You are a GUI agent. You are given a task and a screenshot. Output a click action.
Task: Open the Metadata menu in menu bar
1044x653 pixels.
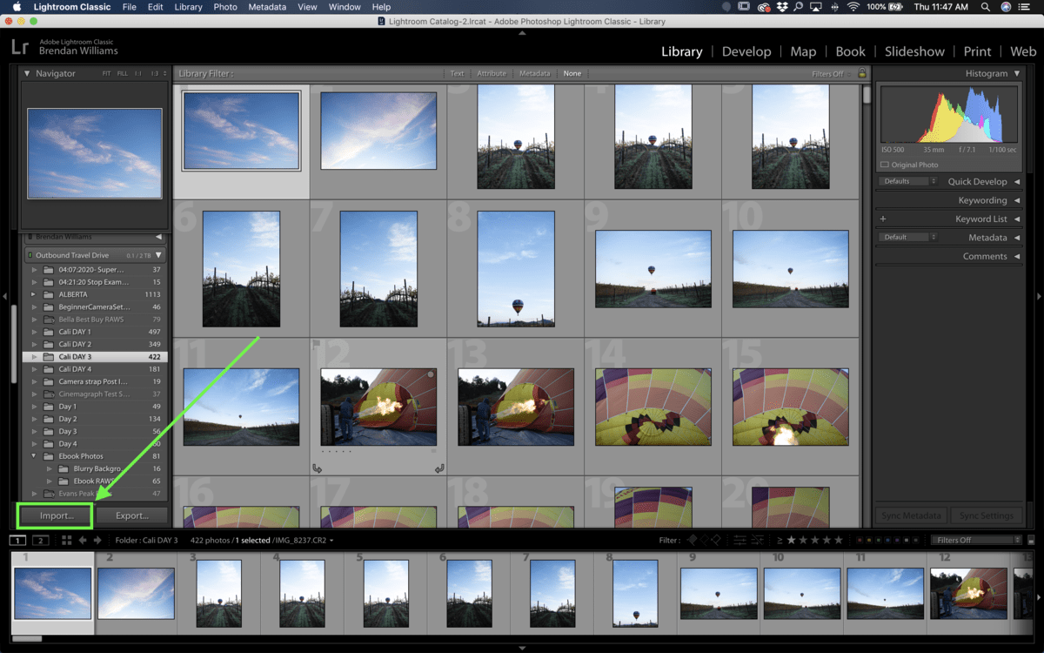pyautogui.click(x=266, y=7)
